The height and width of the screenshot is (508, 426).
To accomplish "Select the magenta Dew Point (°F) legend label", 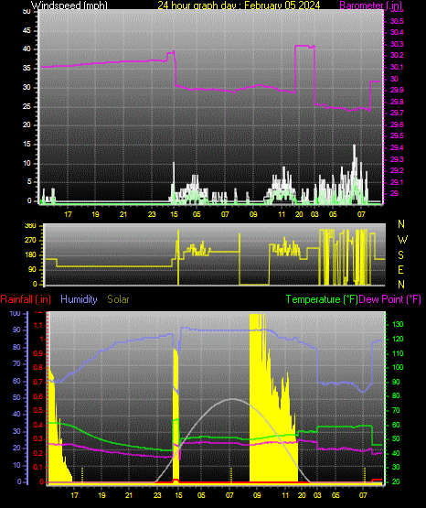I will 390,299.
